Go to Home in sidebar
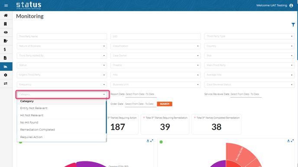Image resolution: width=298 pixels, height=167 pixels. [6, 16]
